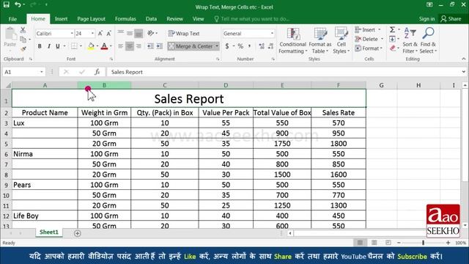Align text right icon
This screenshot has height=264, width=469.
(139, 46)
